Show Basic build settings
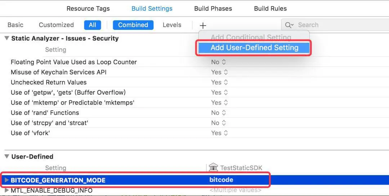The image size is (389, 196). coord(15,25)
